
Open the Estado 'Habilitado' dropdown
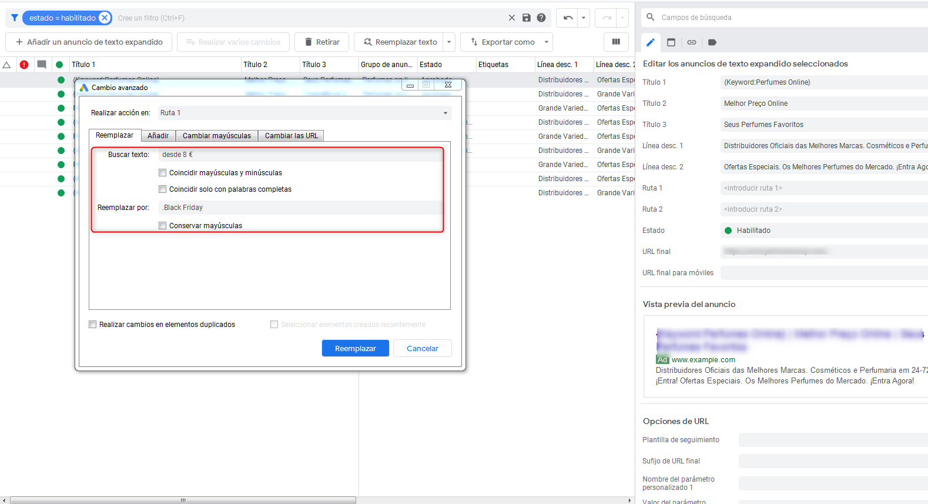tap(824, 231)
